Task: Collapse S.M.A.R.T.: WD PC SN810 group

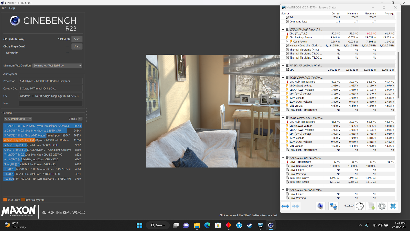Action: (283, 158)
